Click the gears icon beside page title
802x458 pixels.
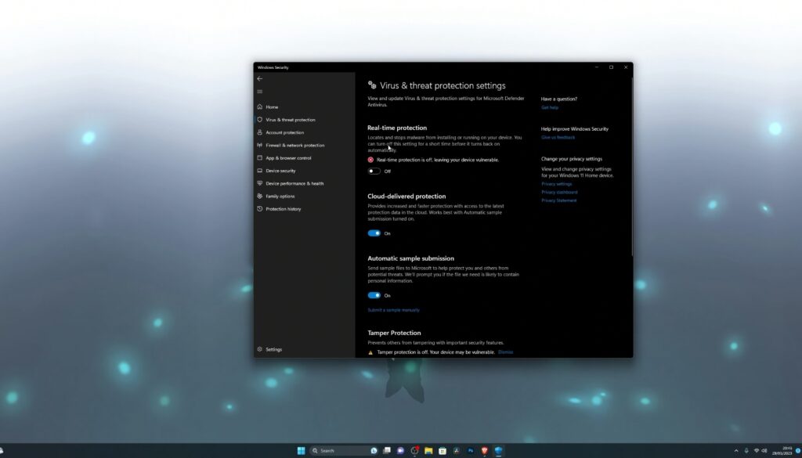pos(372,85)
